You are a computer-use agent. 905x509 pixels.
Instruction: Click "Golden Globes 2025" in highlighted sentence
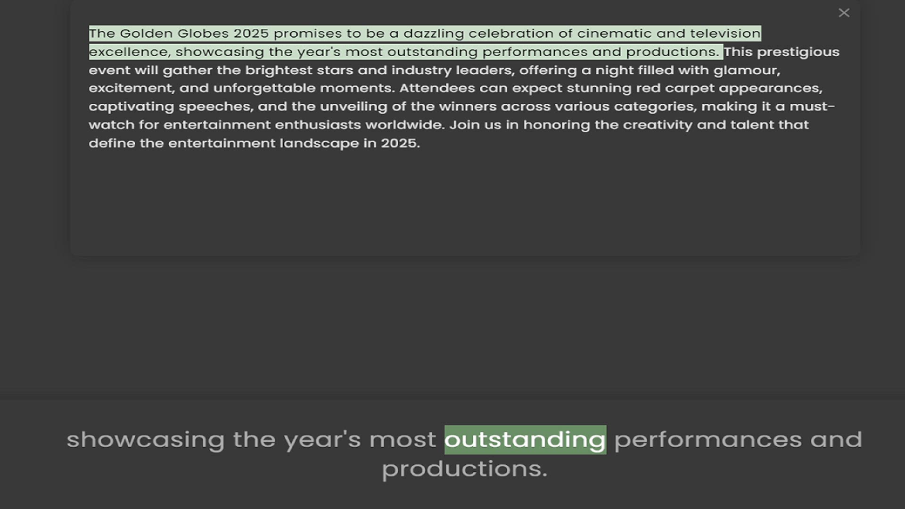point(194,33)
